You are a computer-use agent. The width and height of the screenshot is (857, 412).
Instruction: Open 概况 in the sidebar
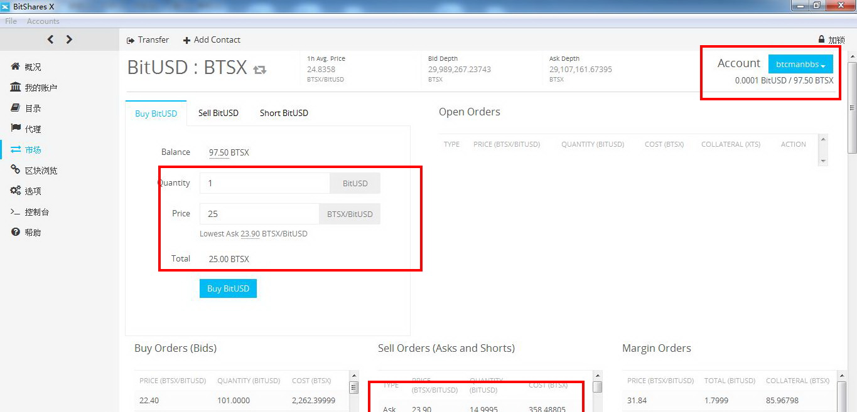(33, 66)
